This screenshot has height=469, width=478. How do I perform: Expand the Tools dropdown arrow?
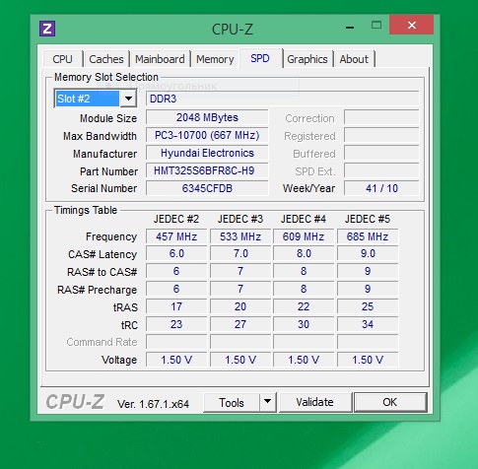268,401
